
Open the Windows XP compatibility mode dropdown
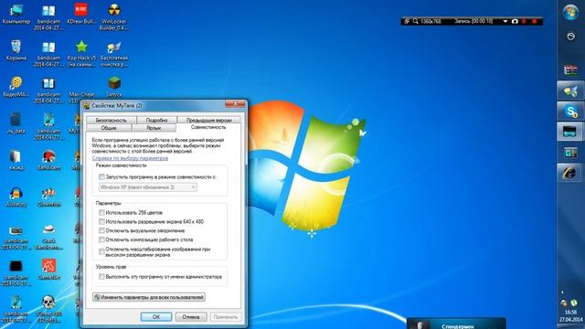coord(148,187)
